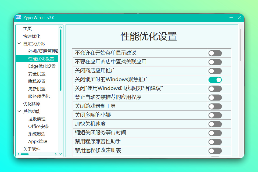The height and width of the screenshot is (172, 258).
Task: Click the sidebar horizontal scrollbar thumb
Action: click(24, 154)
